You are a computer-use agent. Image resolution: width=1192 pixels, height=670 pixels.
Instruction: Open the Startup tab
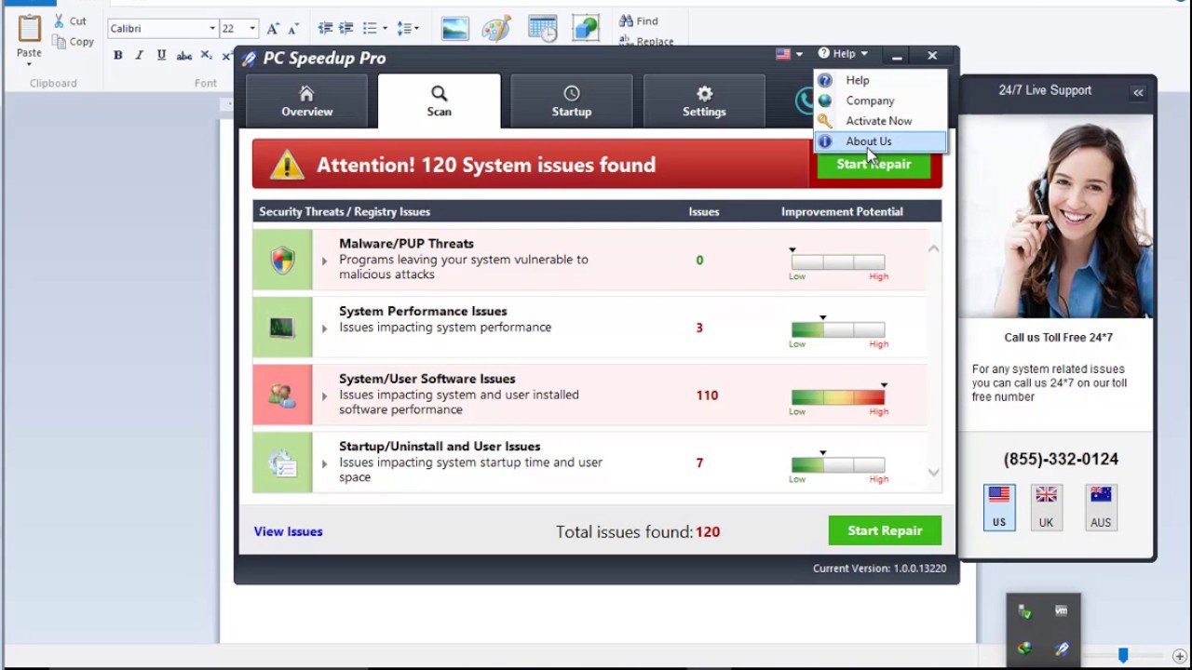(x=571, y=100)
